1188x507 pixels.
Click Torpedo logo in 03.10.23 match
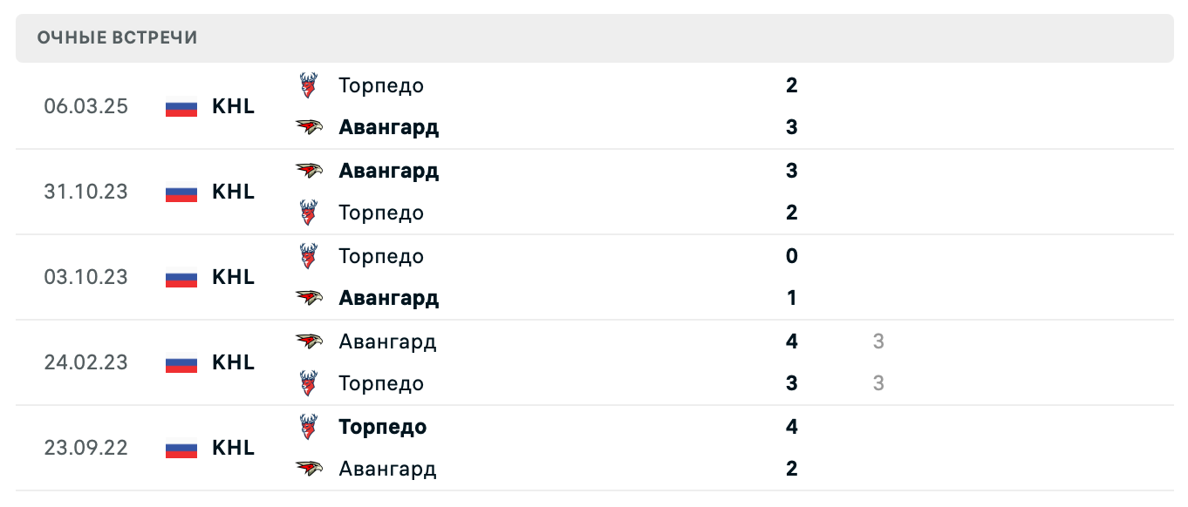point(308,256)
